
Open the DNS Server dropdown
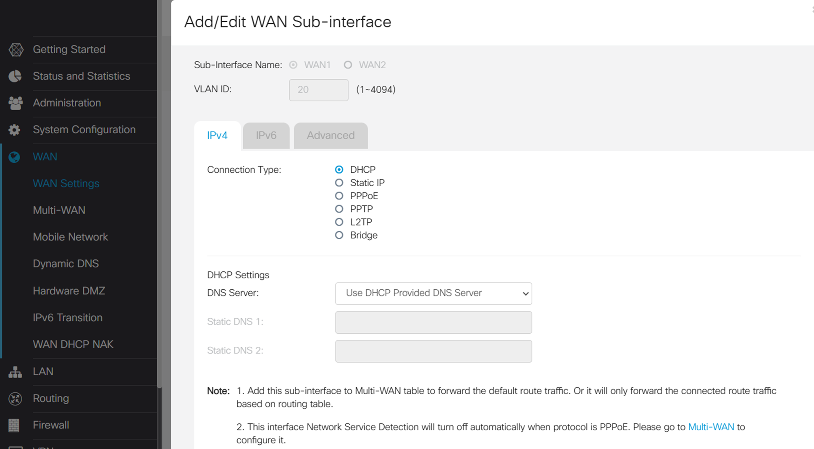point(433,293)
